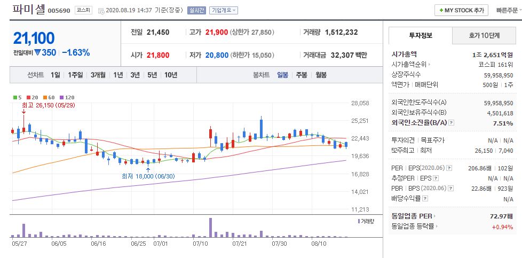Click the MY STOCK 추가 button

pos(461,10)
